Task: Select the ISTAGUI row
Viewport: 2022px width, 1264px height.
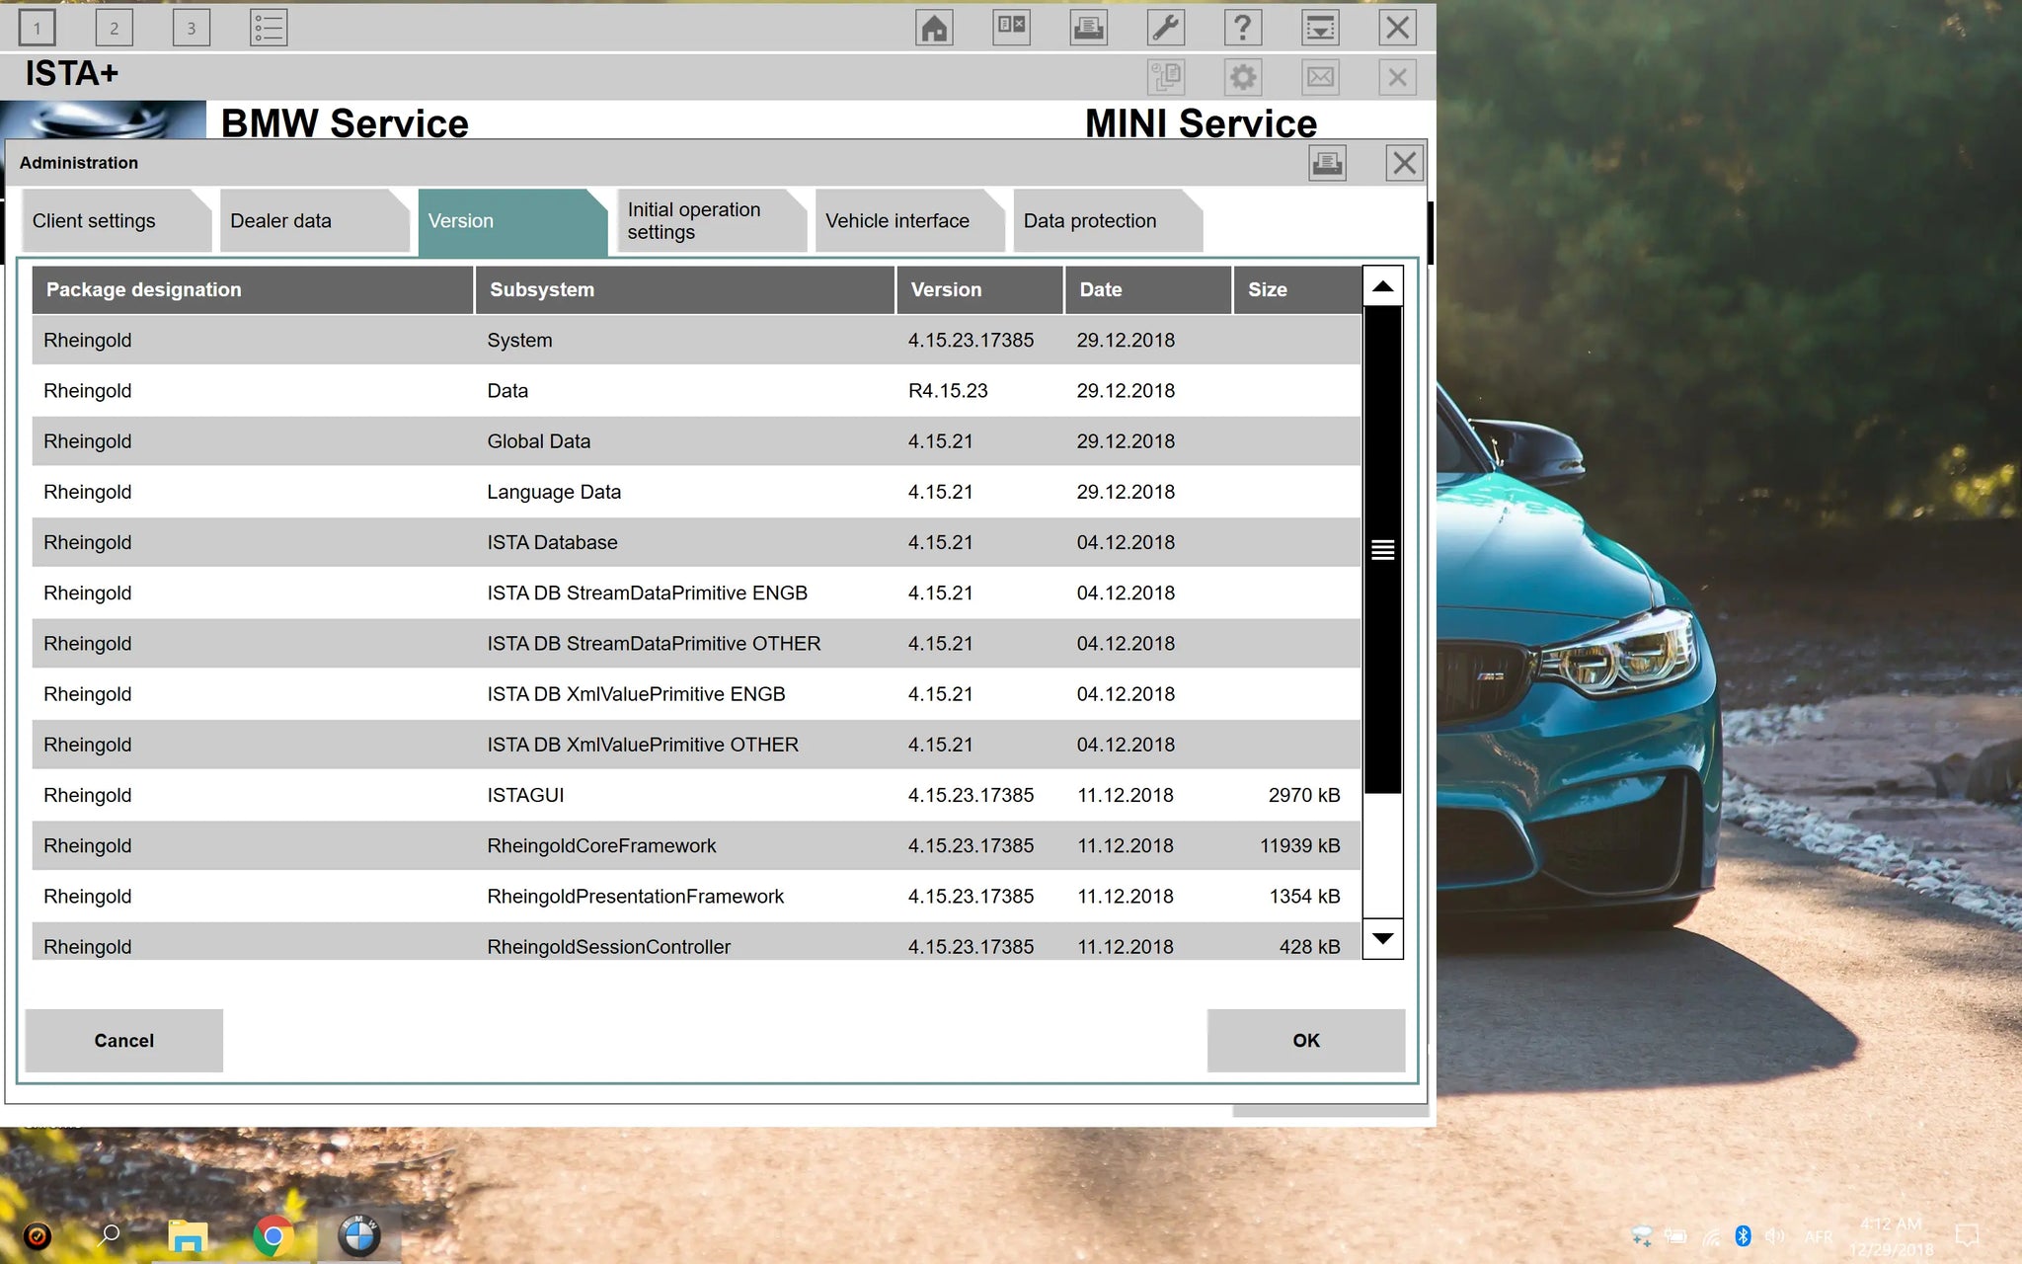Action: 696,795
